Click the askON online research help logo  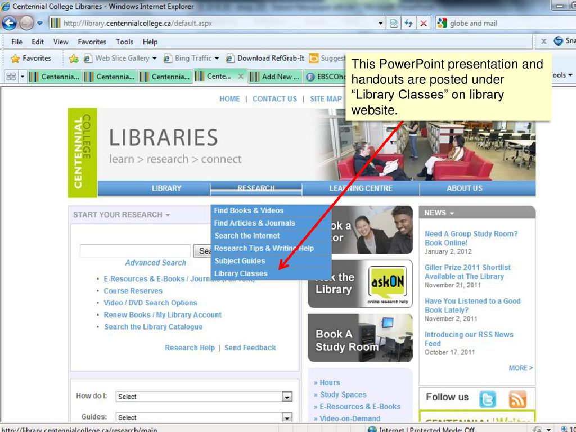(x=387, y=284)
